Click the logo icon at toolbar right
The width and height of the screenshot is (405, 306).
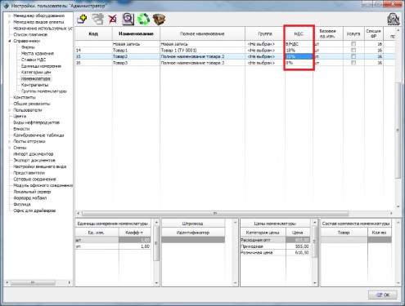coord(394,19)
